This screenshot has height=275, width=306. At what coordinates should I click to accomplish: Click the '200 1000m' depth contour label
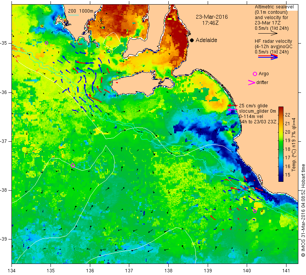coord(81,11)
